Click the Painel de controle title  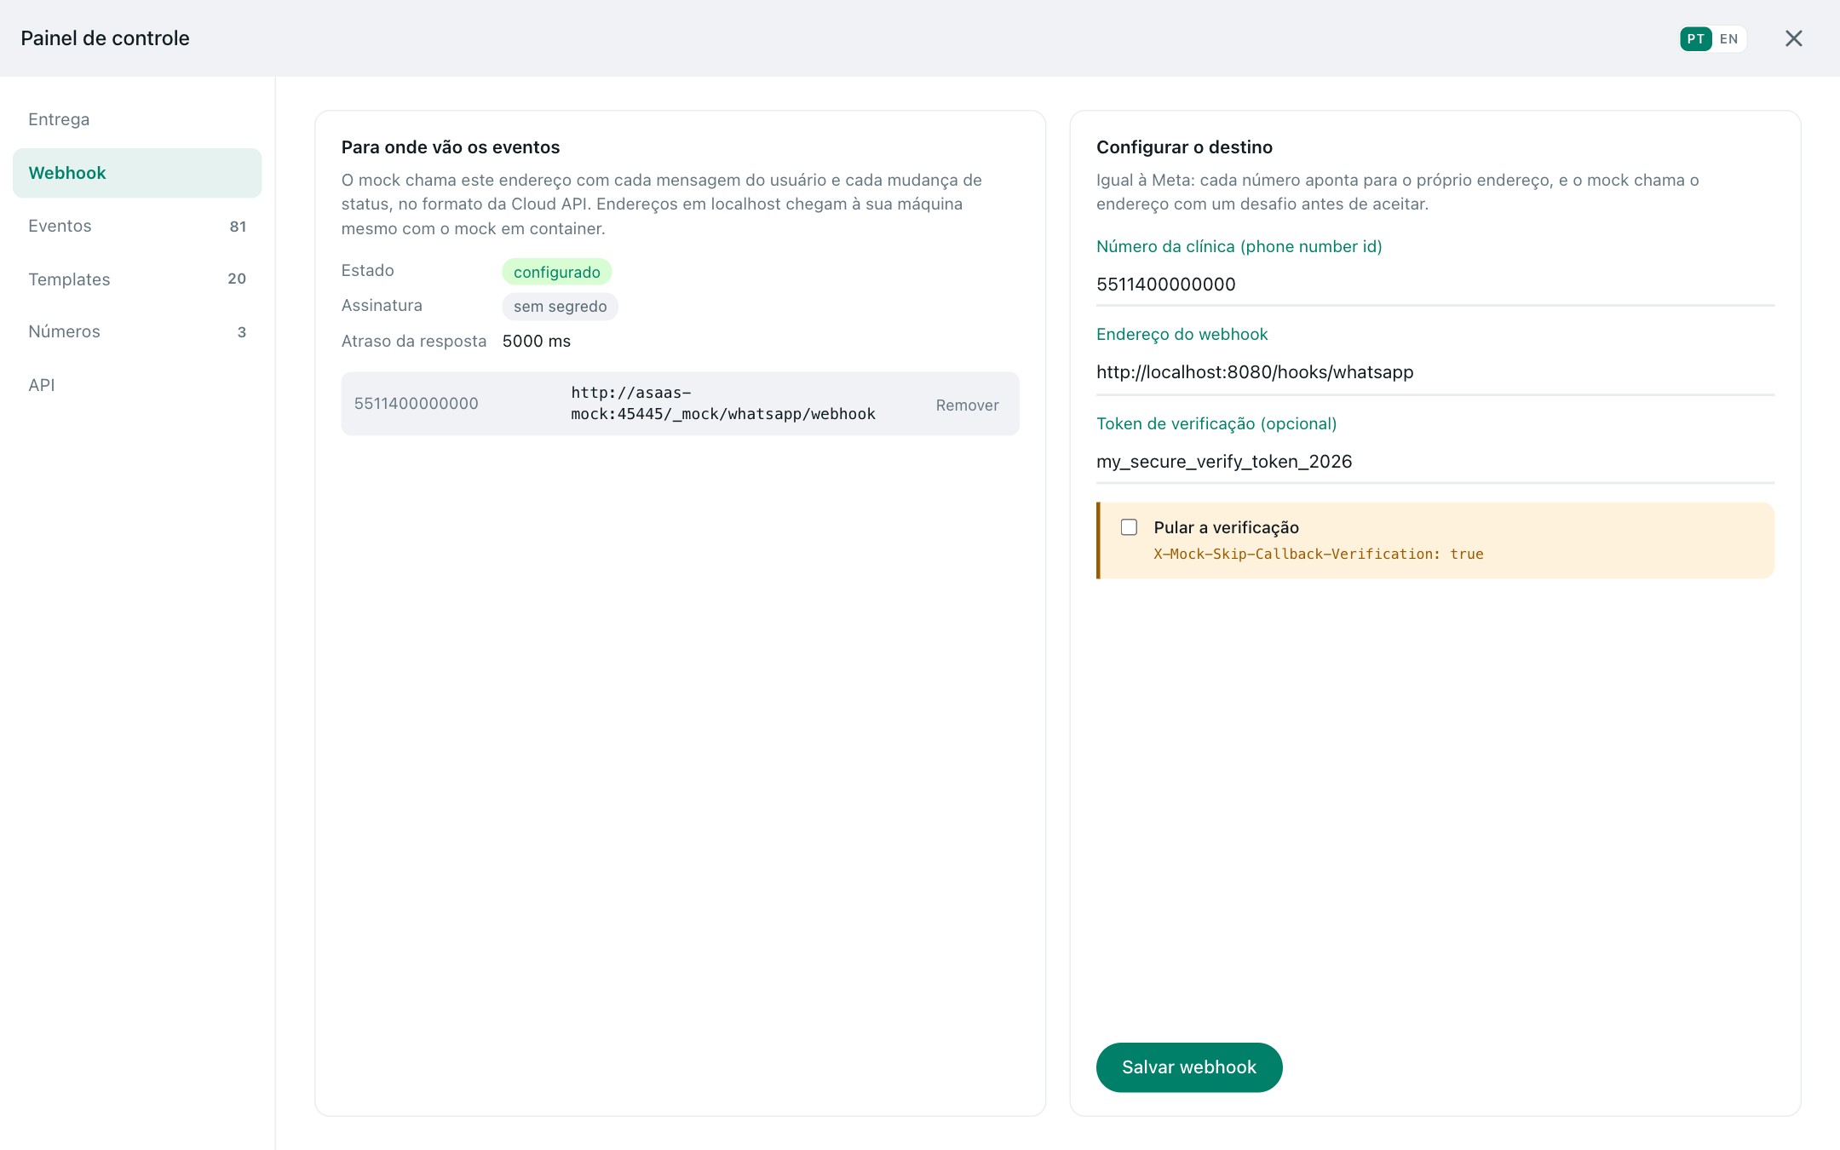point(105,38)
